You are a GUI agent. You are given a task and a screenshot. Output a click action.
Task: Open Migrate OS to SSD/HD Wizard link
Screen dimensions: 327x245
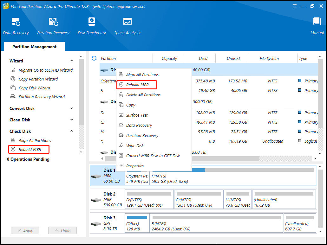coord(46,70)
